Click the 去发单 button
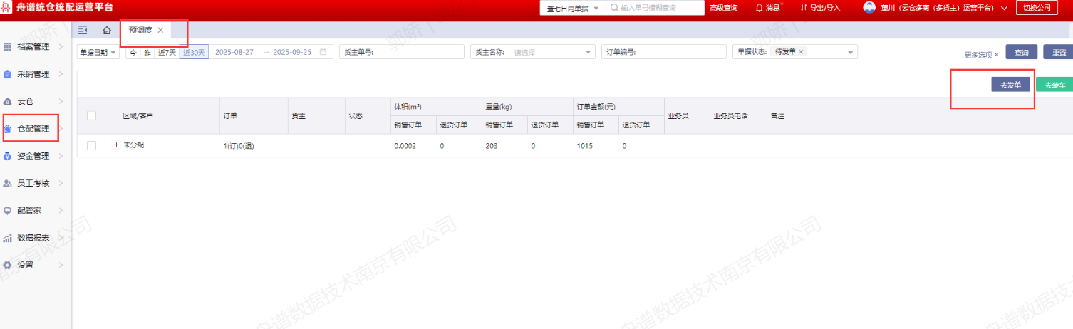The height and width of the screenshot is (329, 1073). 1010,85
